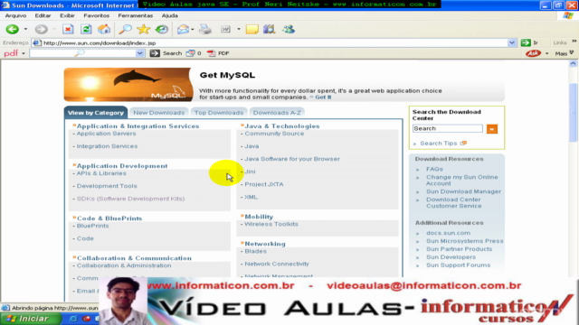The height and width of the screenshot is (325, 579).
Task: Open Back button history dropdown arrow
Action: [25, 29]
